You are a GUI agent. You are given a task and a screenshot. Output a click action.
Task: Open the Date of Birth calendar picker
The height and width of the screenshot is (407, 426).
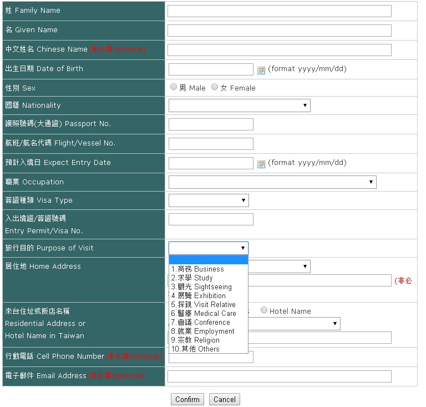coord(261,71)
